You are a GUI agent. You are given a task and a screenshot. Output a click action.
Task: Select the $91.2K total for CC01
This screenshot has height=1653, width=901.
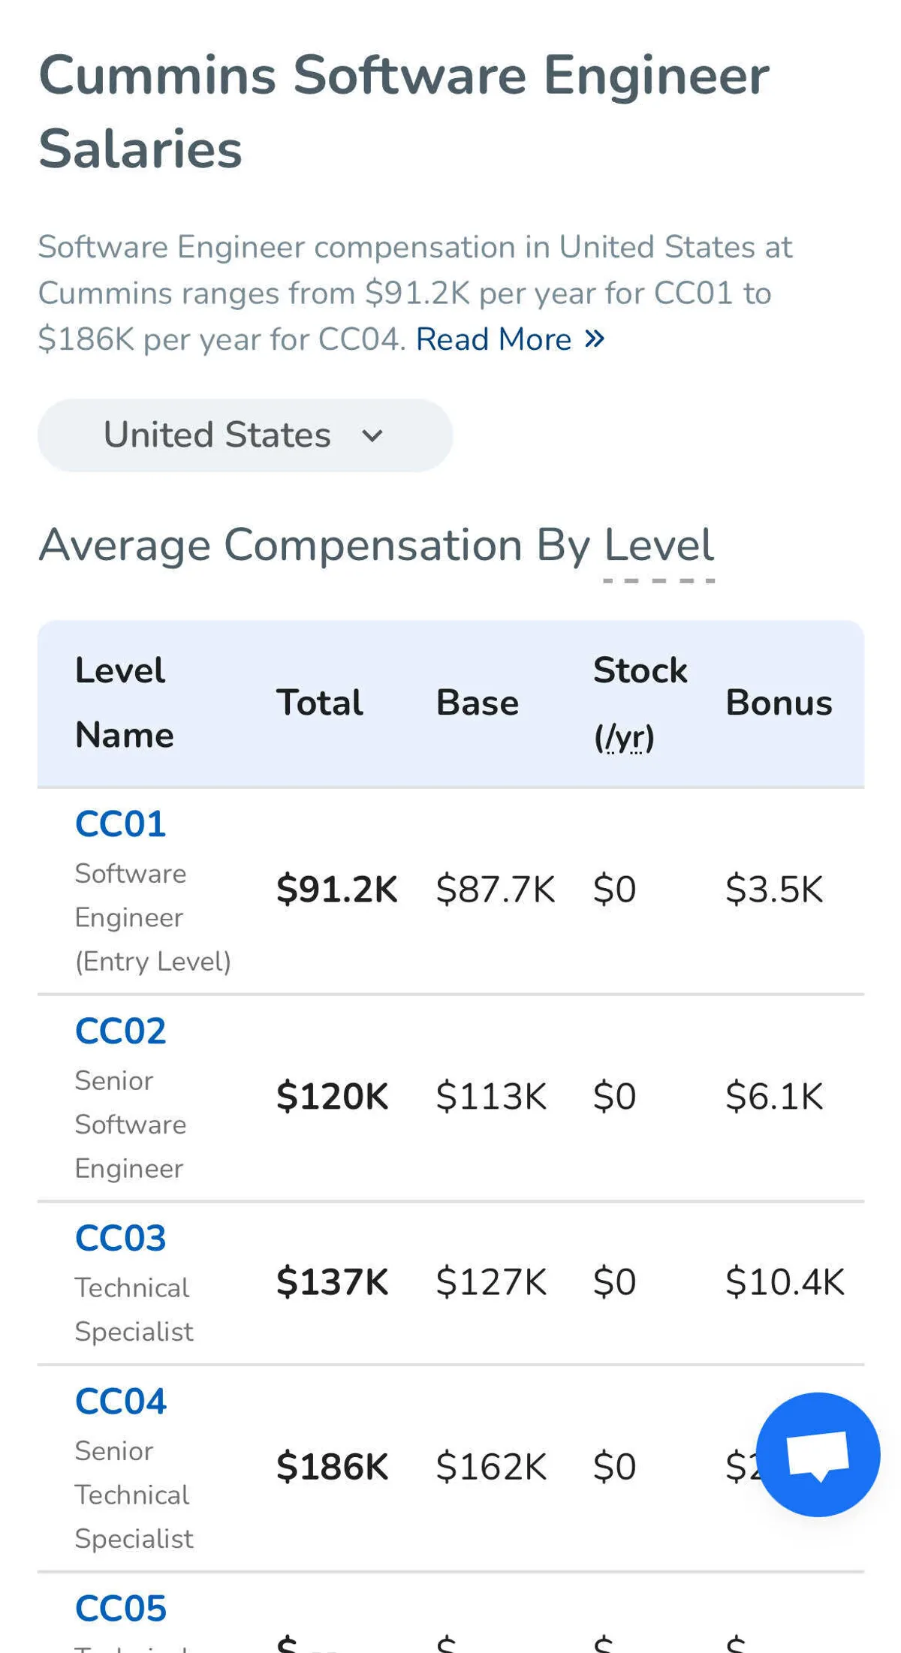click(336, 890)
